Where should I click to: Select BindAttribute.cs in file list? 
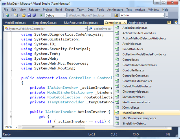click(147, 49)
